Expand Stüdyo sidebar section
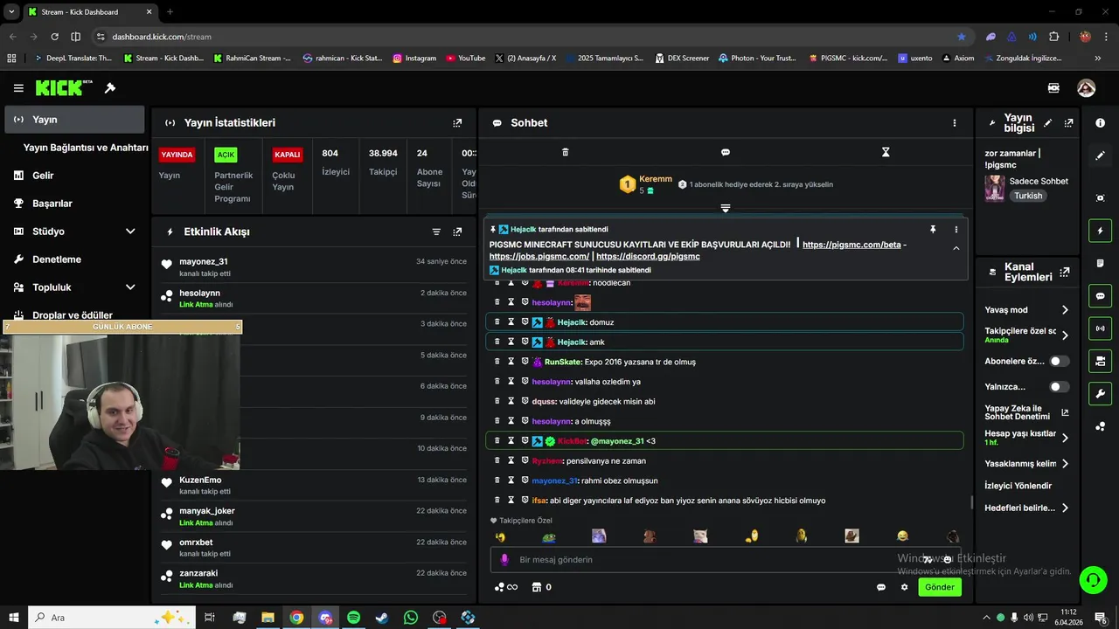Screen dimensions: 1119x629 pos(130,232)
